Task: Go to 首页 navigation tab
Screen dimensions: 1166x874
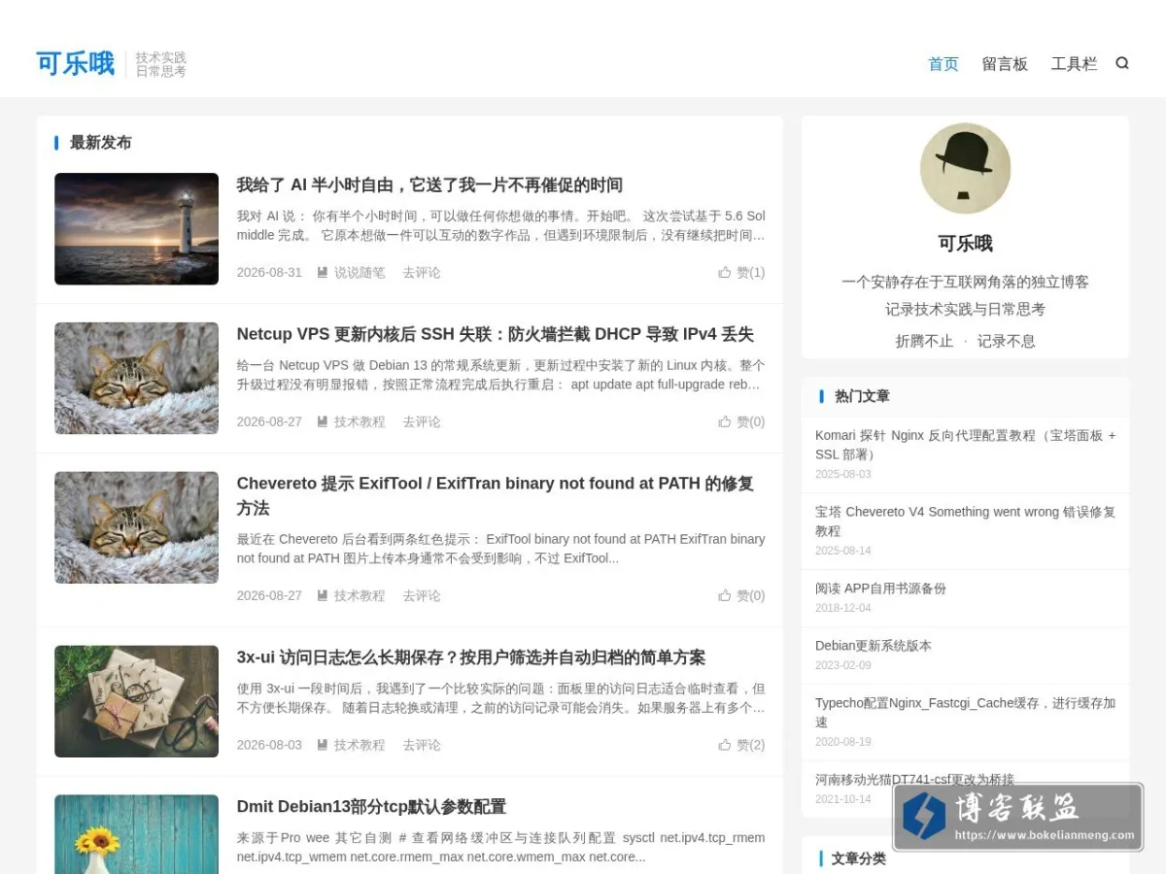Action: pyautogui.click(x=943, y=64)
